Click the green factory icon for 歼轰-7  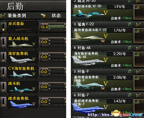tap(130, 95)
